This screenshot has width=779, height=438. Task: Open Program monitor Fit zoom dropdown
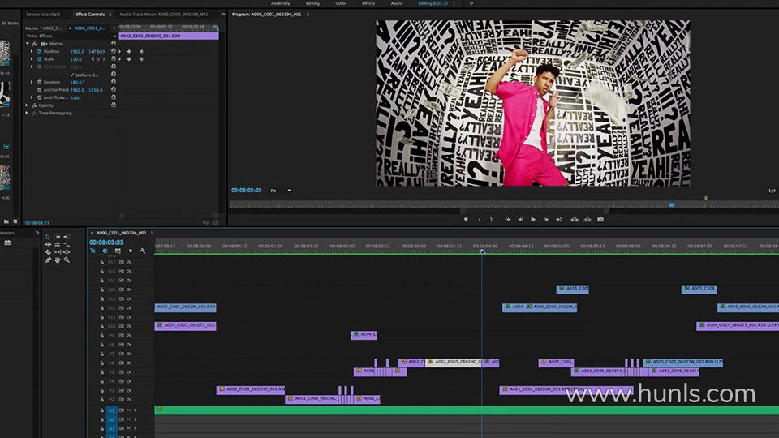click(281, 191)
